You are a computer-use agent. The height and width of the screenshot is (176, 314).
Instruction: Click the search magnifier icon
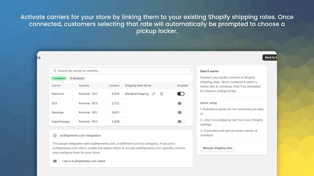click(x=55, y=71)
